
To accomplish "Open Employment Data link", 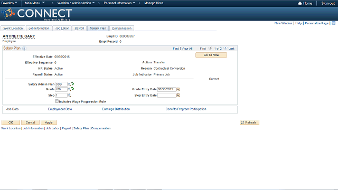I will 60,109.
